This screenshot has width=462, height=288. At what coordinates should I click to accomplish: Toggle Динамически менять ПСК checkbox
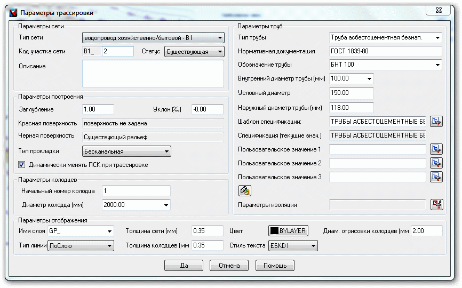pos(22,165)
